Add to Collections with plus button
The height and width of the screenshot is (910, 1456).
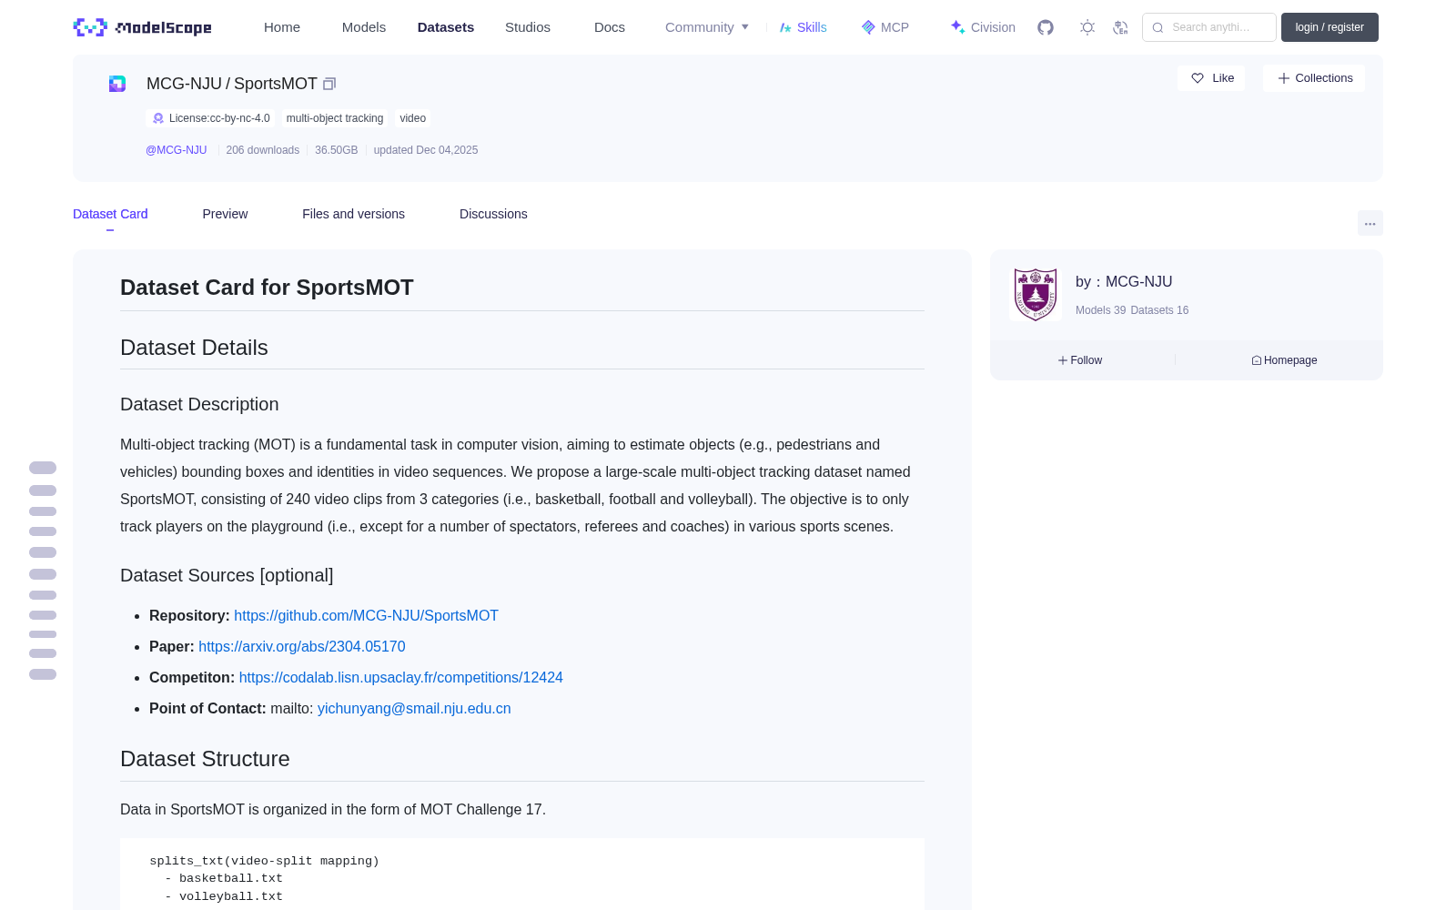(x=1314, y=78)
